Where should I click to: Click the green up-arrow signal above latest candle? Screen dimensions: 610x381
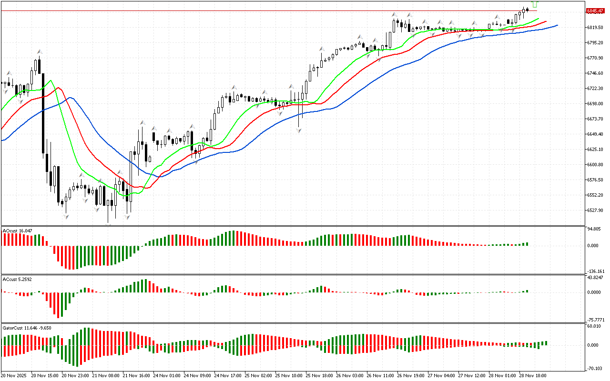point(533,4)
